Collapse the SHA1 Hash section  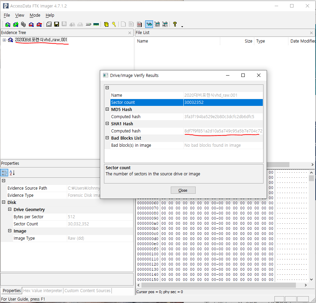(107, 124)
